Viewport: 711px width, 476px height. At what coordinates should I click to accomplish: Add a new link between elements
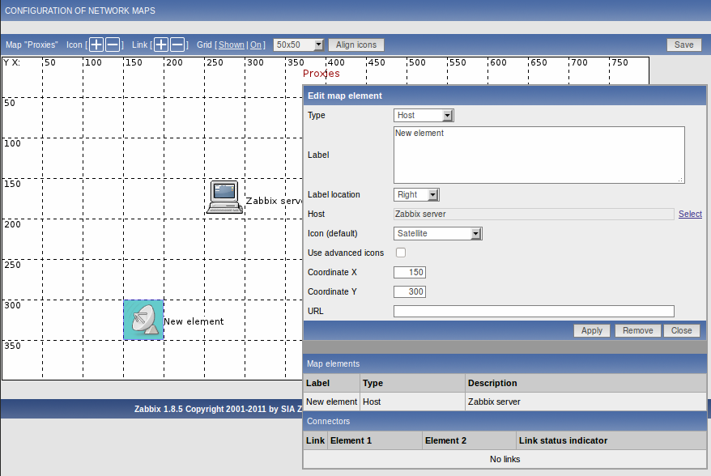coord(161,45)
